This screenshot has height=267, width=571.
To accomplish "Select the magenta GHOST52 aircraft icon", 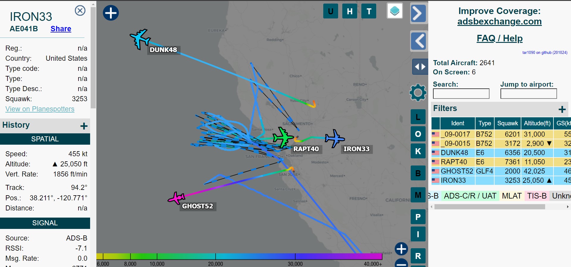I will pos(177,198).
